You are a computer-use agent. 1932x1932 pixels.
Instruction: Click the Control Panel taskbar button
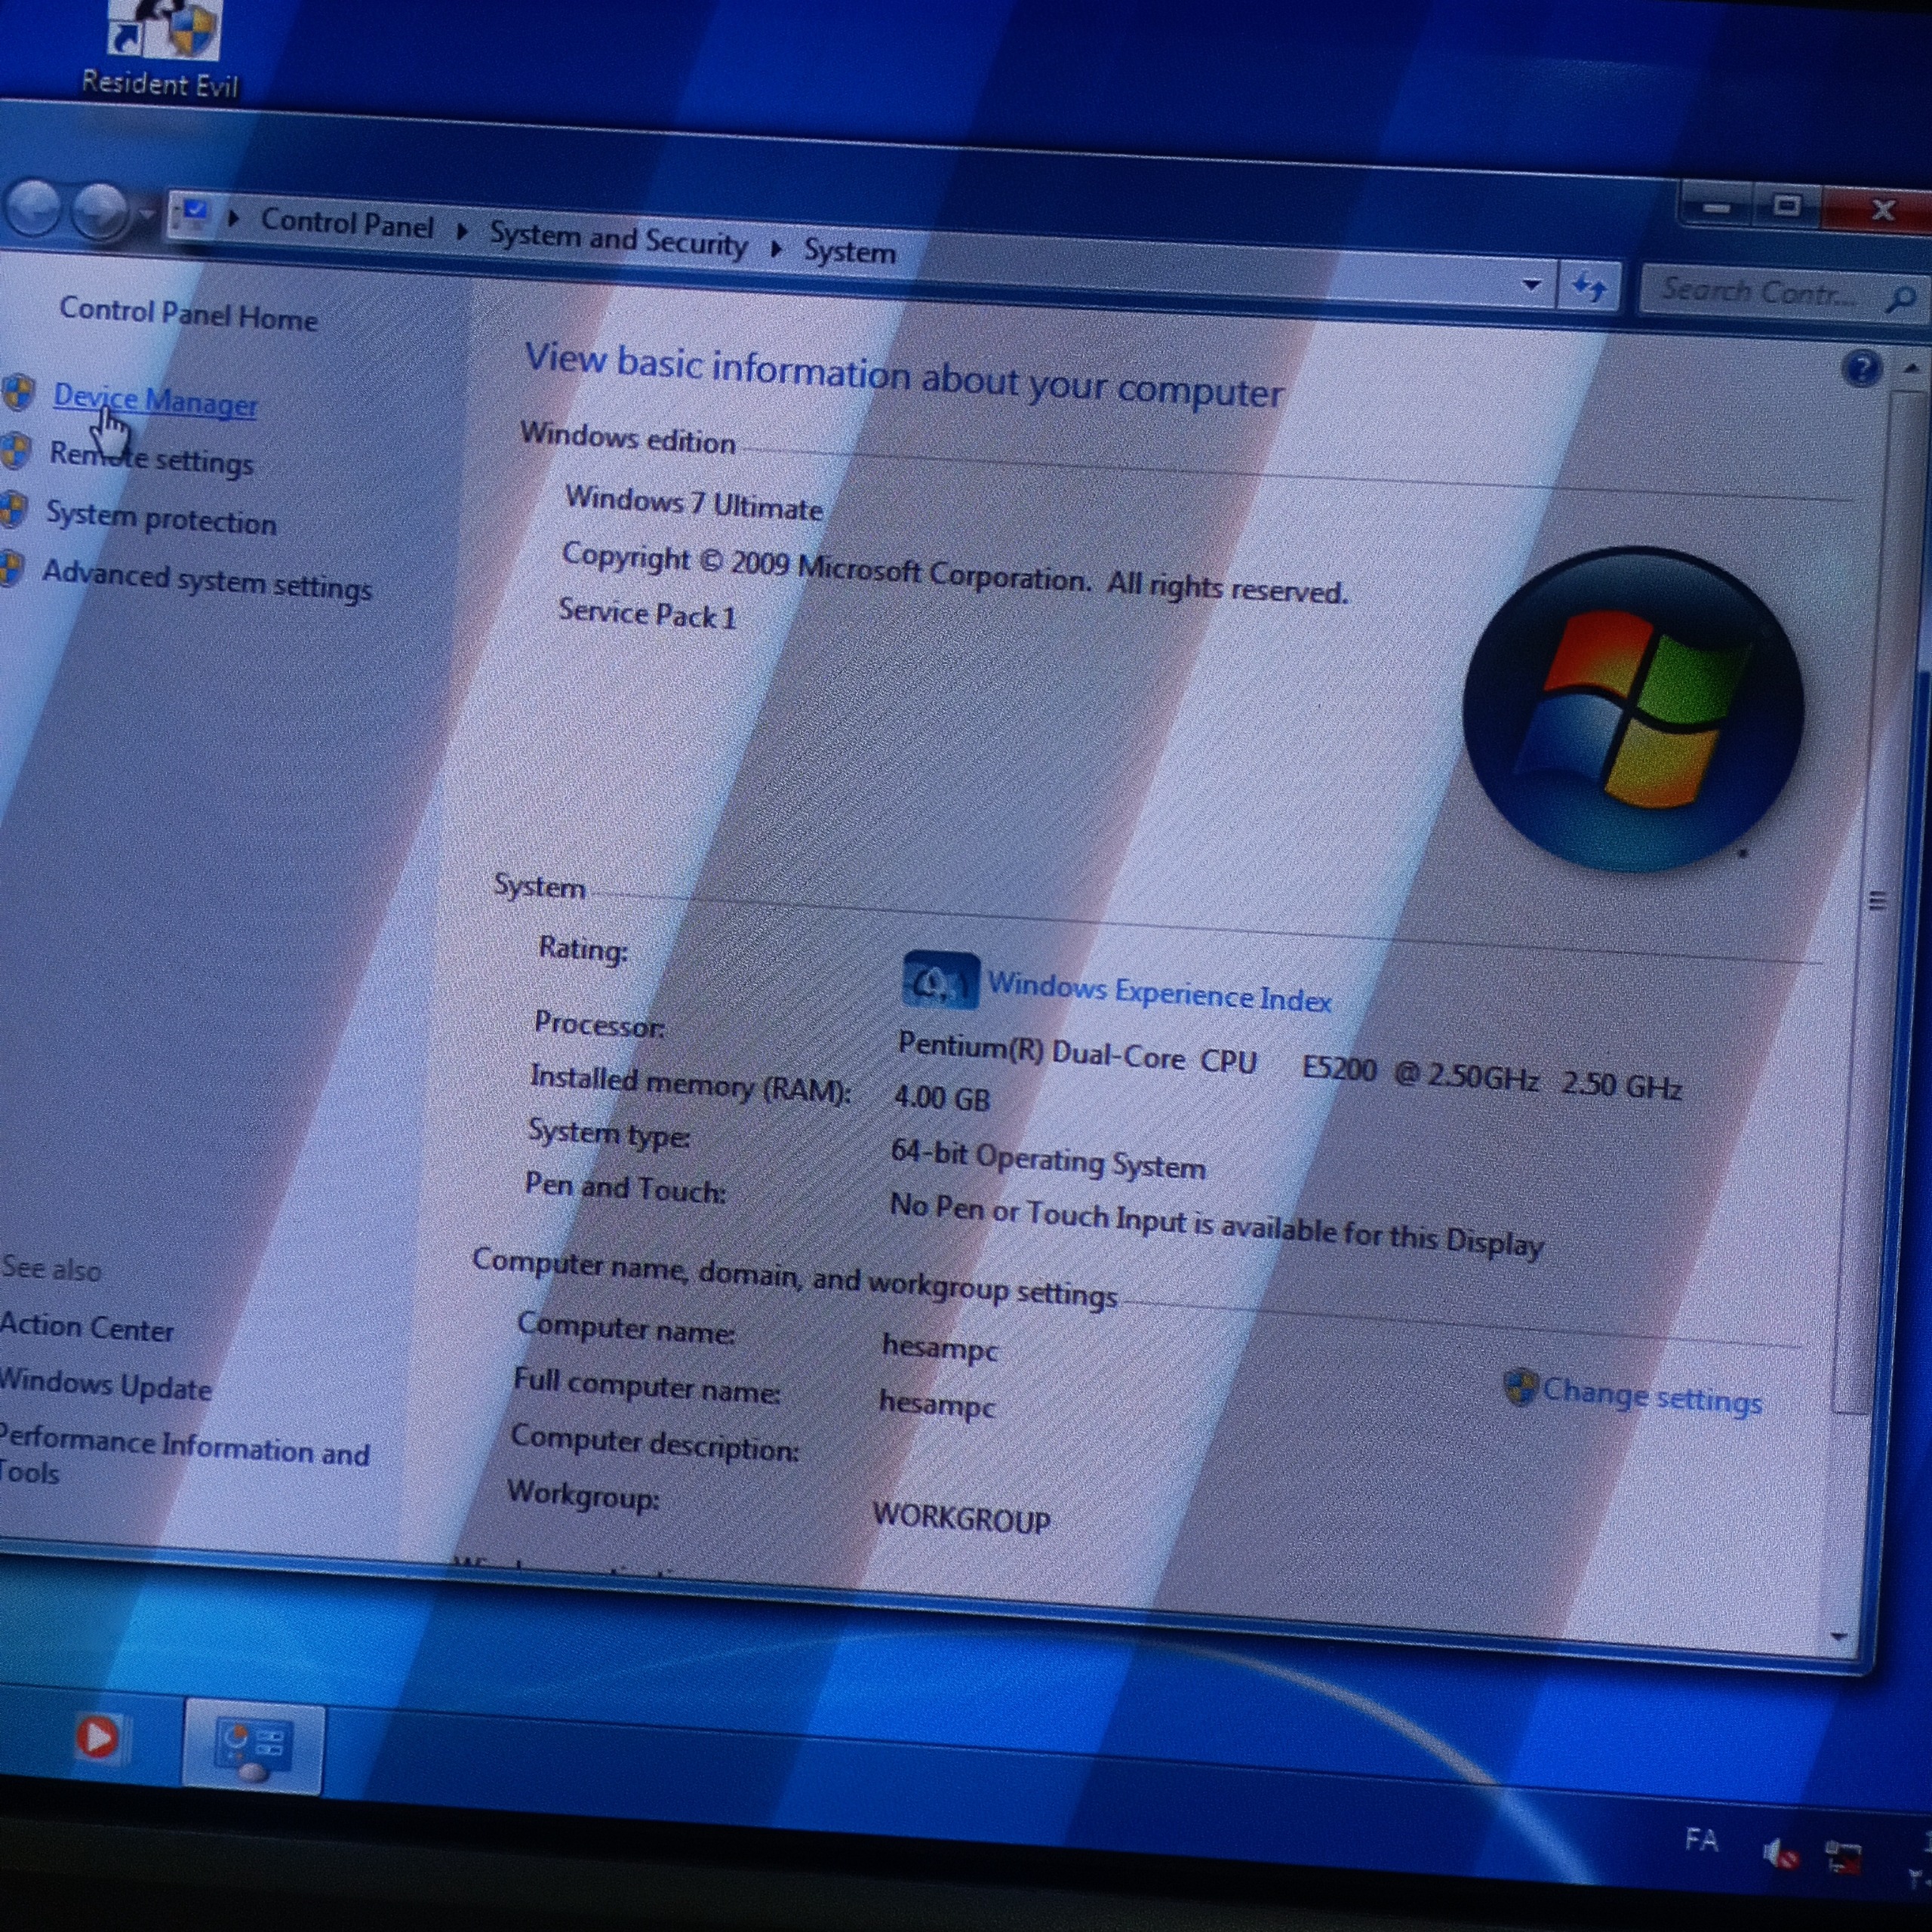click(253, 1747)
